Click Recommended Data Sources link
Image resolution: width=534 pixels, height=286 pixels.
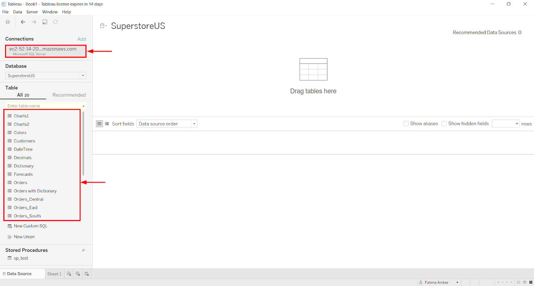pos(487,32)
